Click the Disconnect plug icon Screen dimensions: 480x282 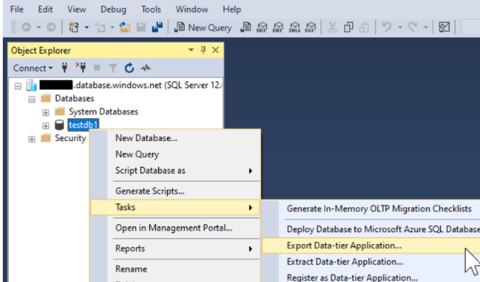pyautogui.click(x=81, y=68)
